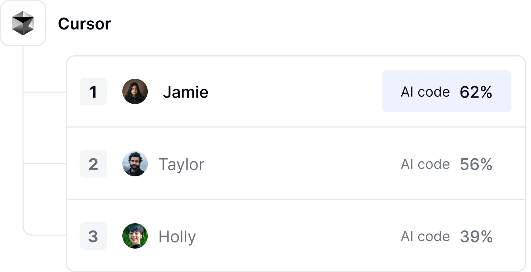Click Jamie's 62% value

tap(476, 92)
